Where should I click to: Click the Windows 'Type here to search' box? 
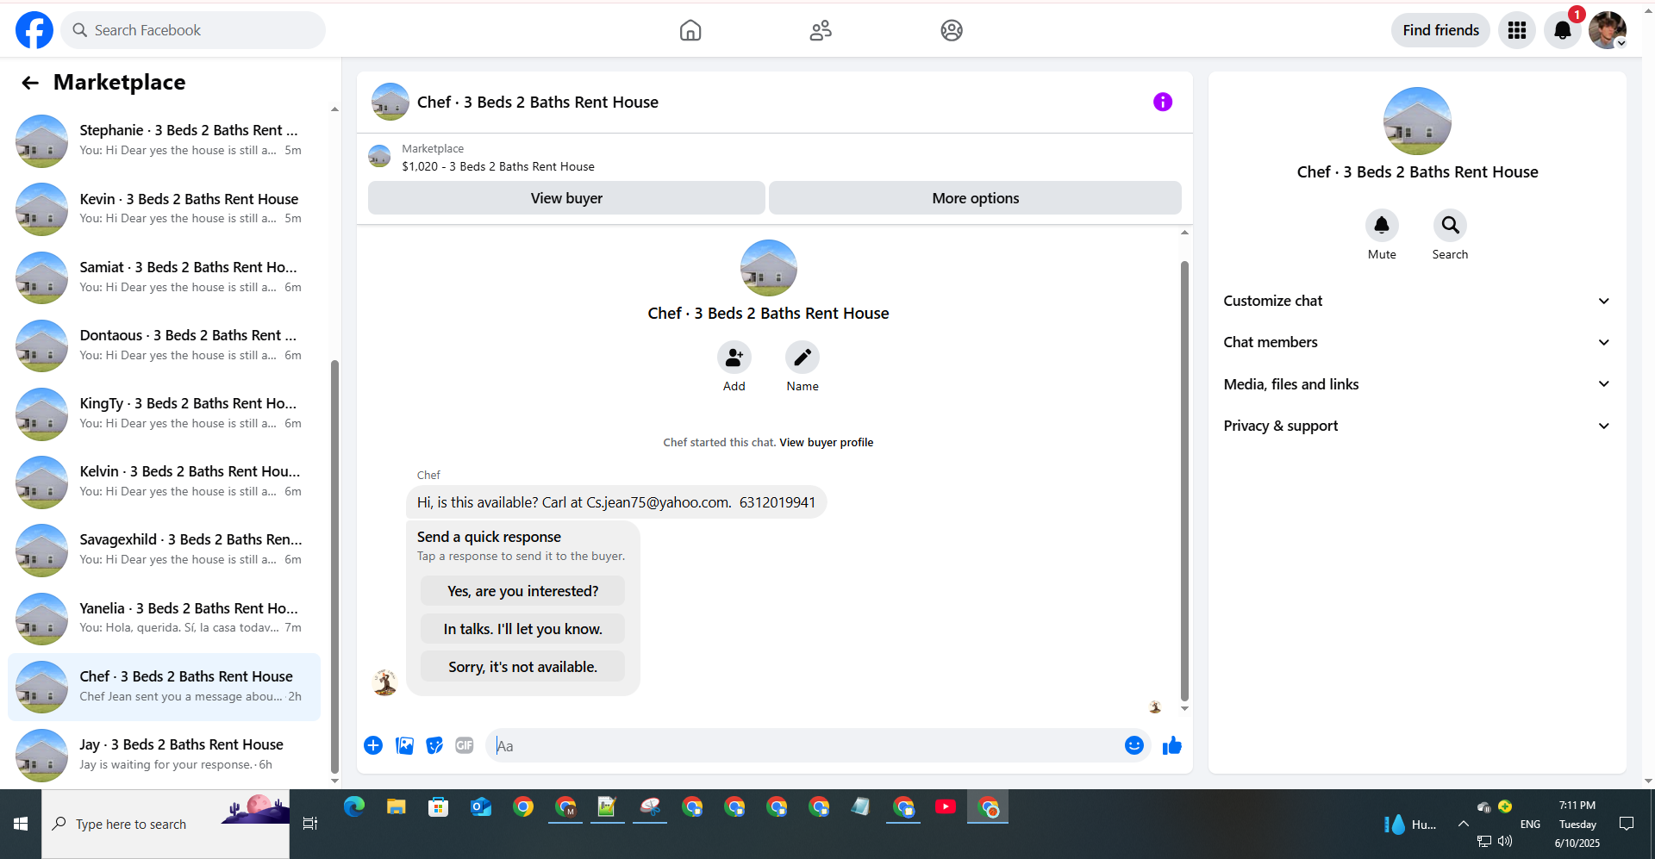pos(165,824)
